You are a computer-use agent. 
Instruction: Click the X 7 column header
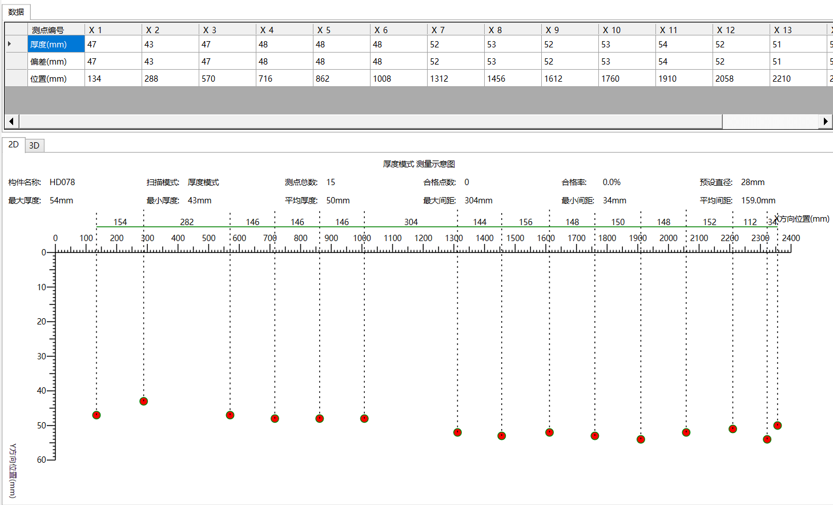(x=456, y=30)
